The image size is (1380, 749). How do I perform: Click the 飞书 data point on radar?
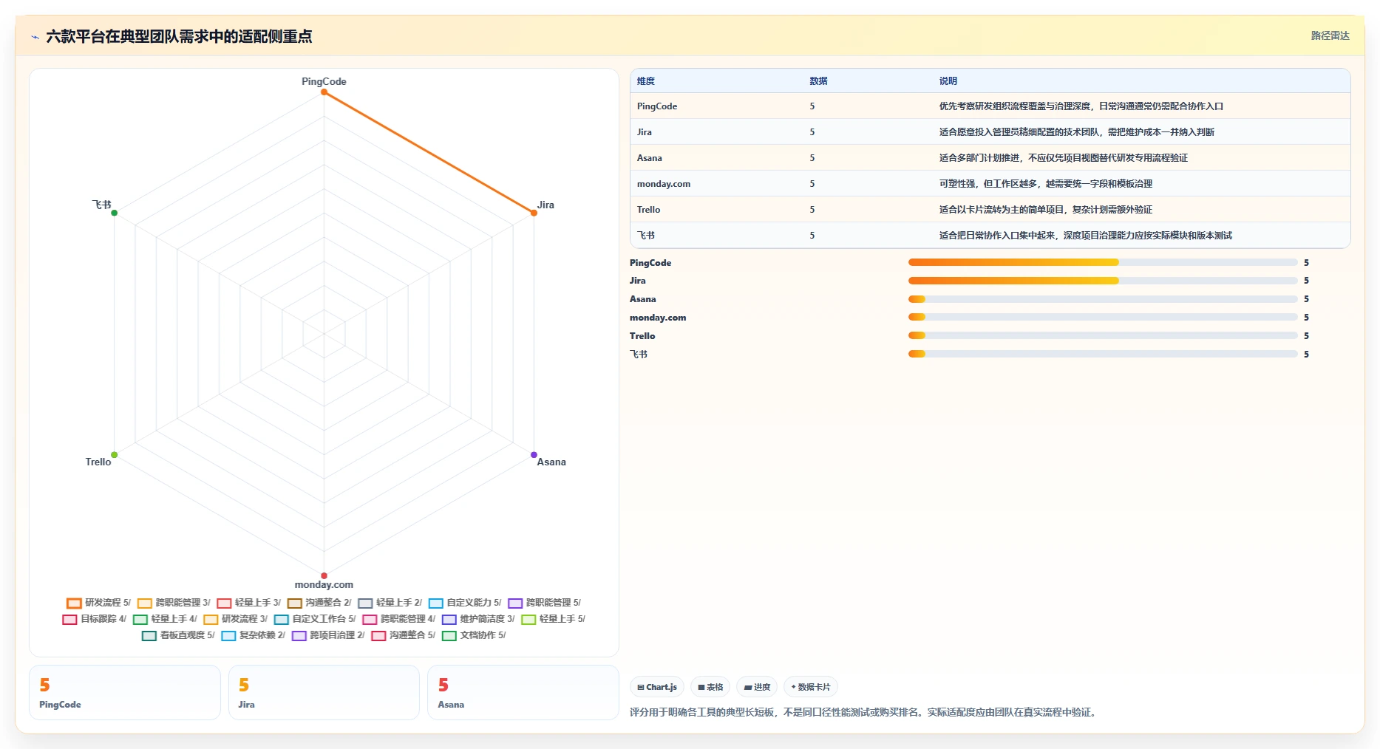(x=114, y=213)
